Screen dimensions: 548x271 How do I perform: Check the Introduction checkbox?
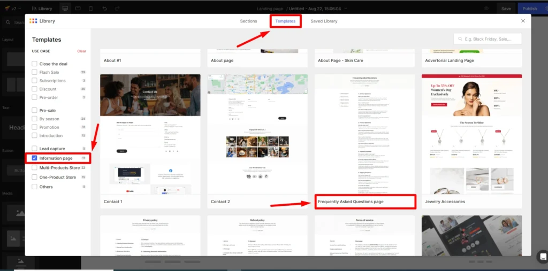(x=34, y=135)
